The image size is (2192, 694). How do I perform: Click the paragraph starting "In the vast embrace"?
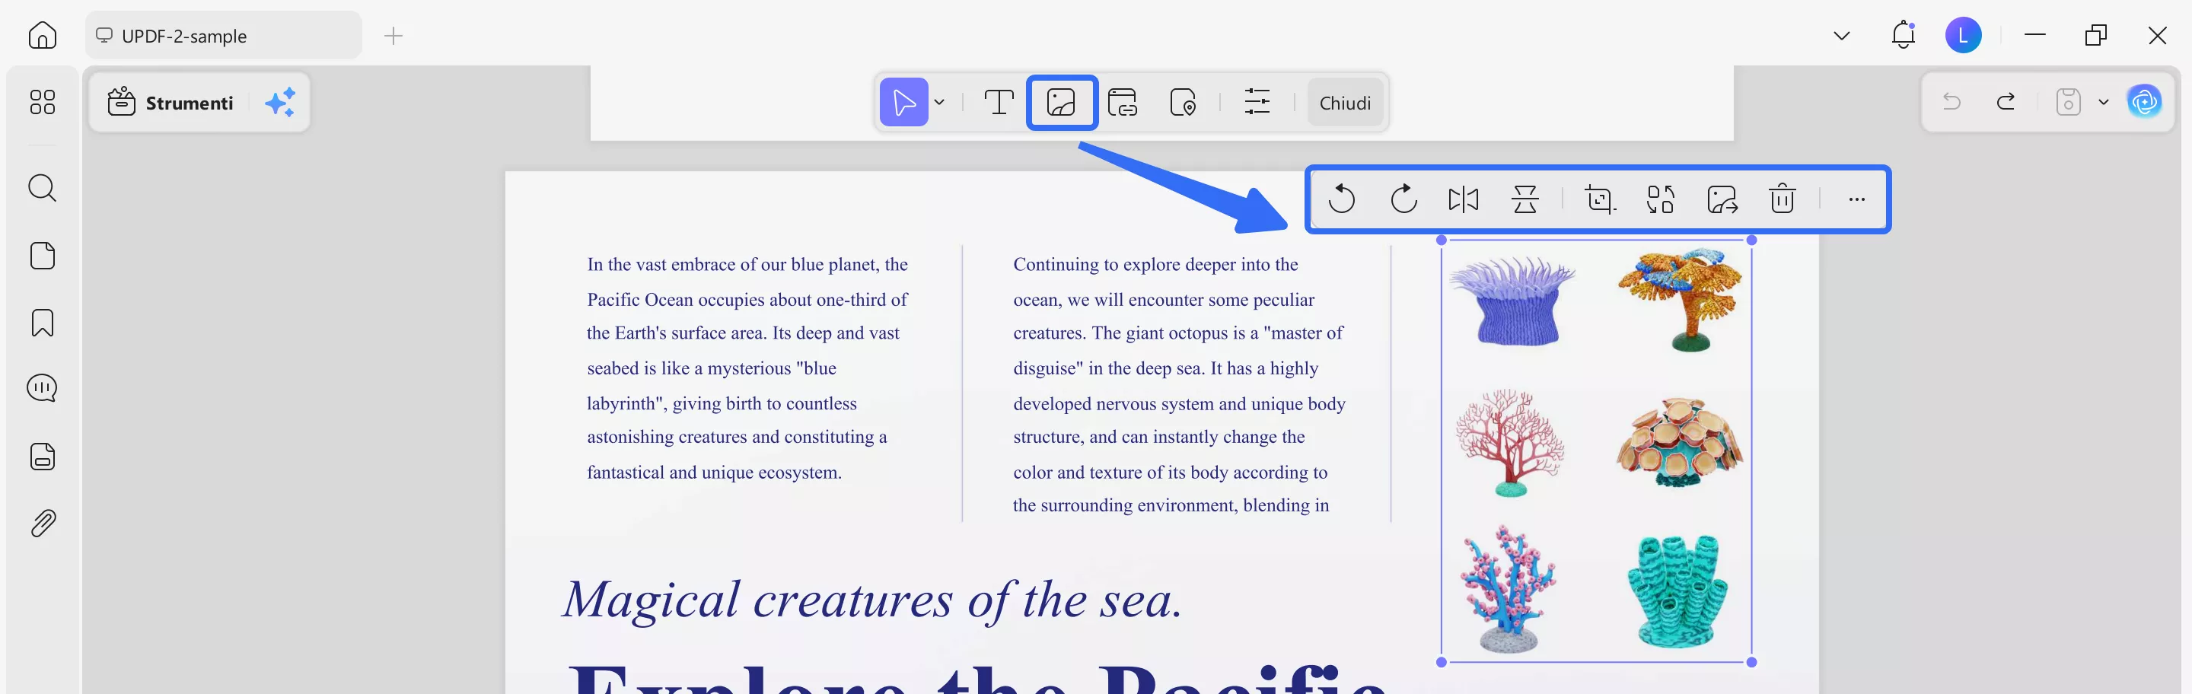tap(747, 368)
